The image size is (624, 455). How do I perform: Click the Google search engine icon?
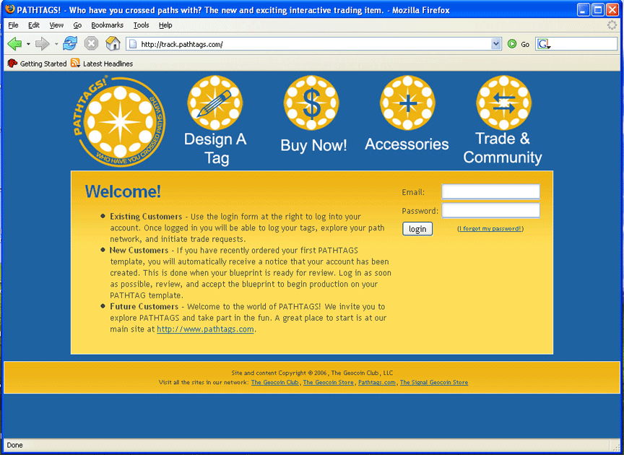pyautogui.click(x=543, y=44)
